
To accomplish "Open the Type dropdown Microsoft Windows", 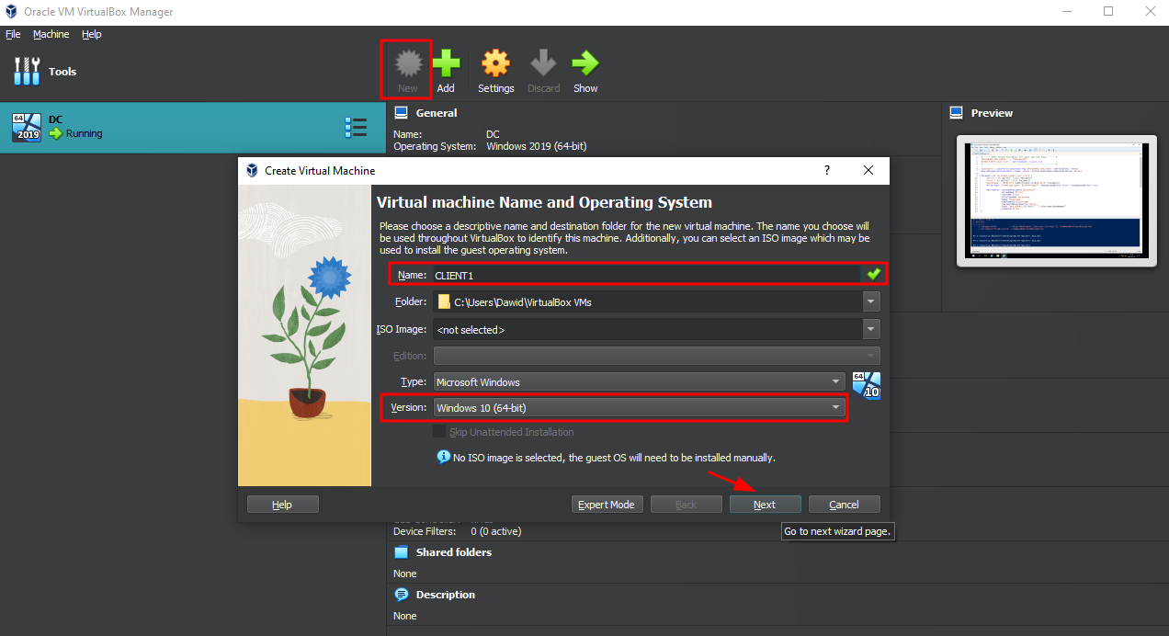I will pyautogui.click(x=835, y=382).
